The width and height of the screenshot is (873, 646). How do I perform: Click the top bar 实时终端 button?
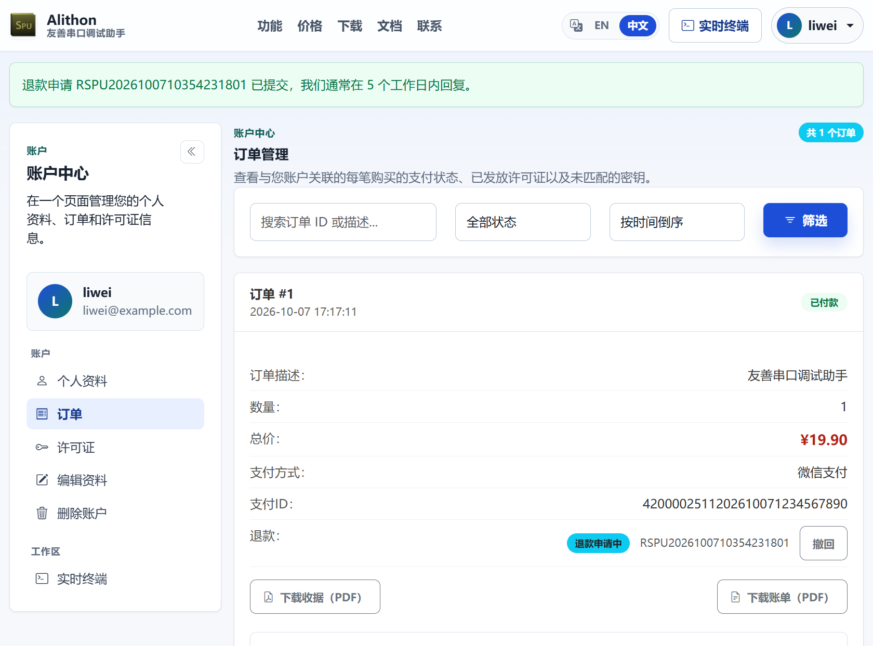(x=715, y=25)
